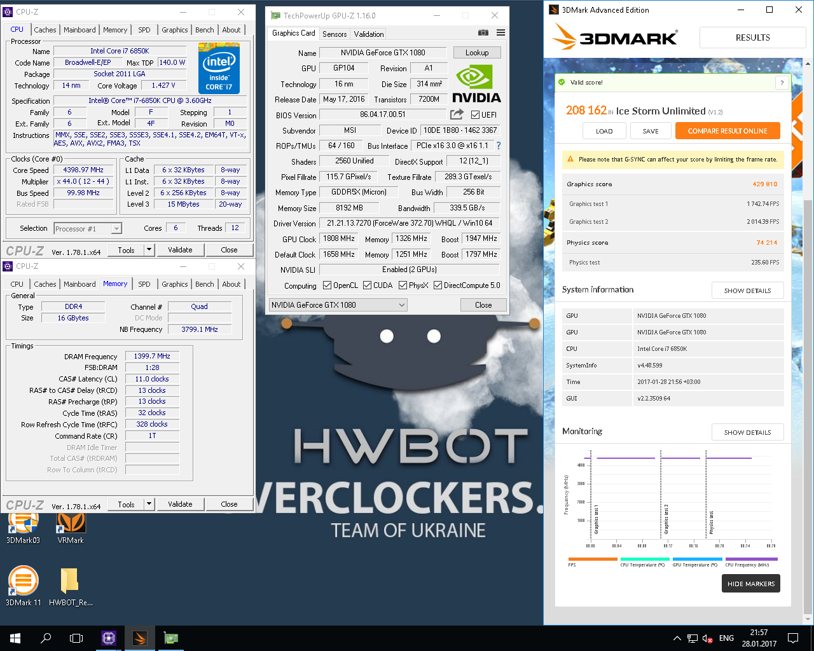The width and height of the screenshot is (814, 651).
Task: Click the GPU-Z screenshot camera icon
Action: click(x=483, y=32)
